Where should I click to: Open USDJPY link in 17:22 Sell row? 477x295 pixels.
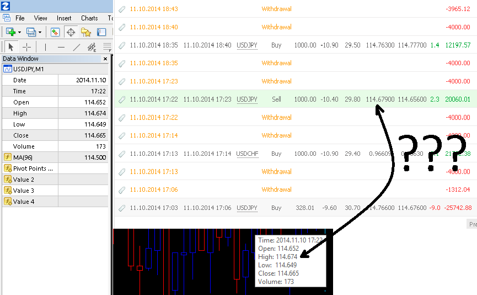coord(247,99)
